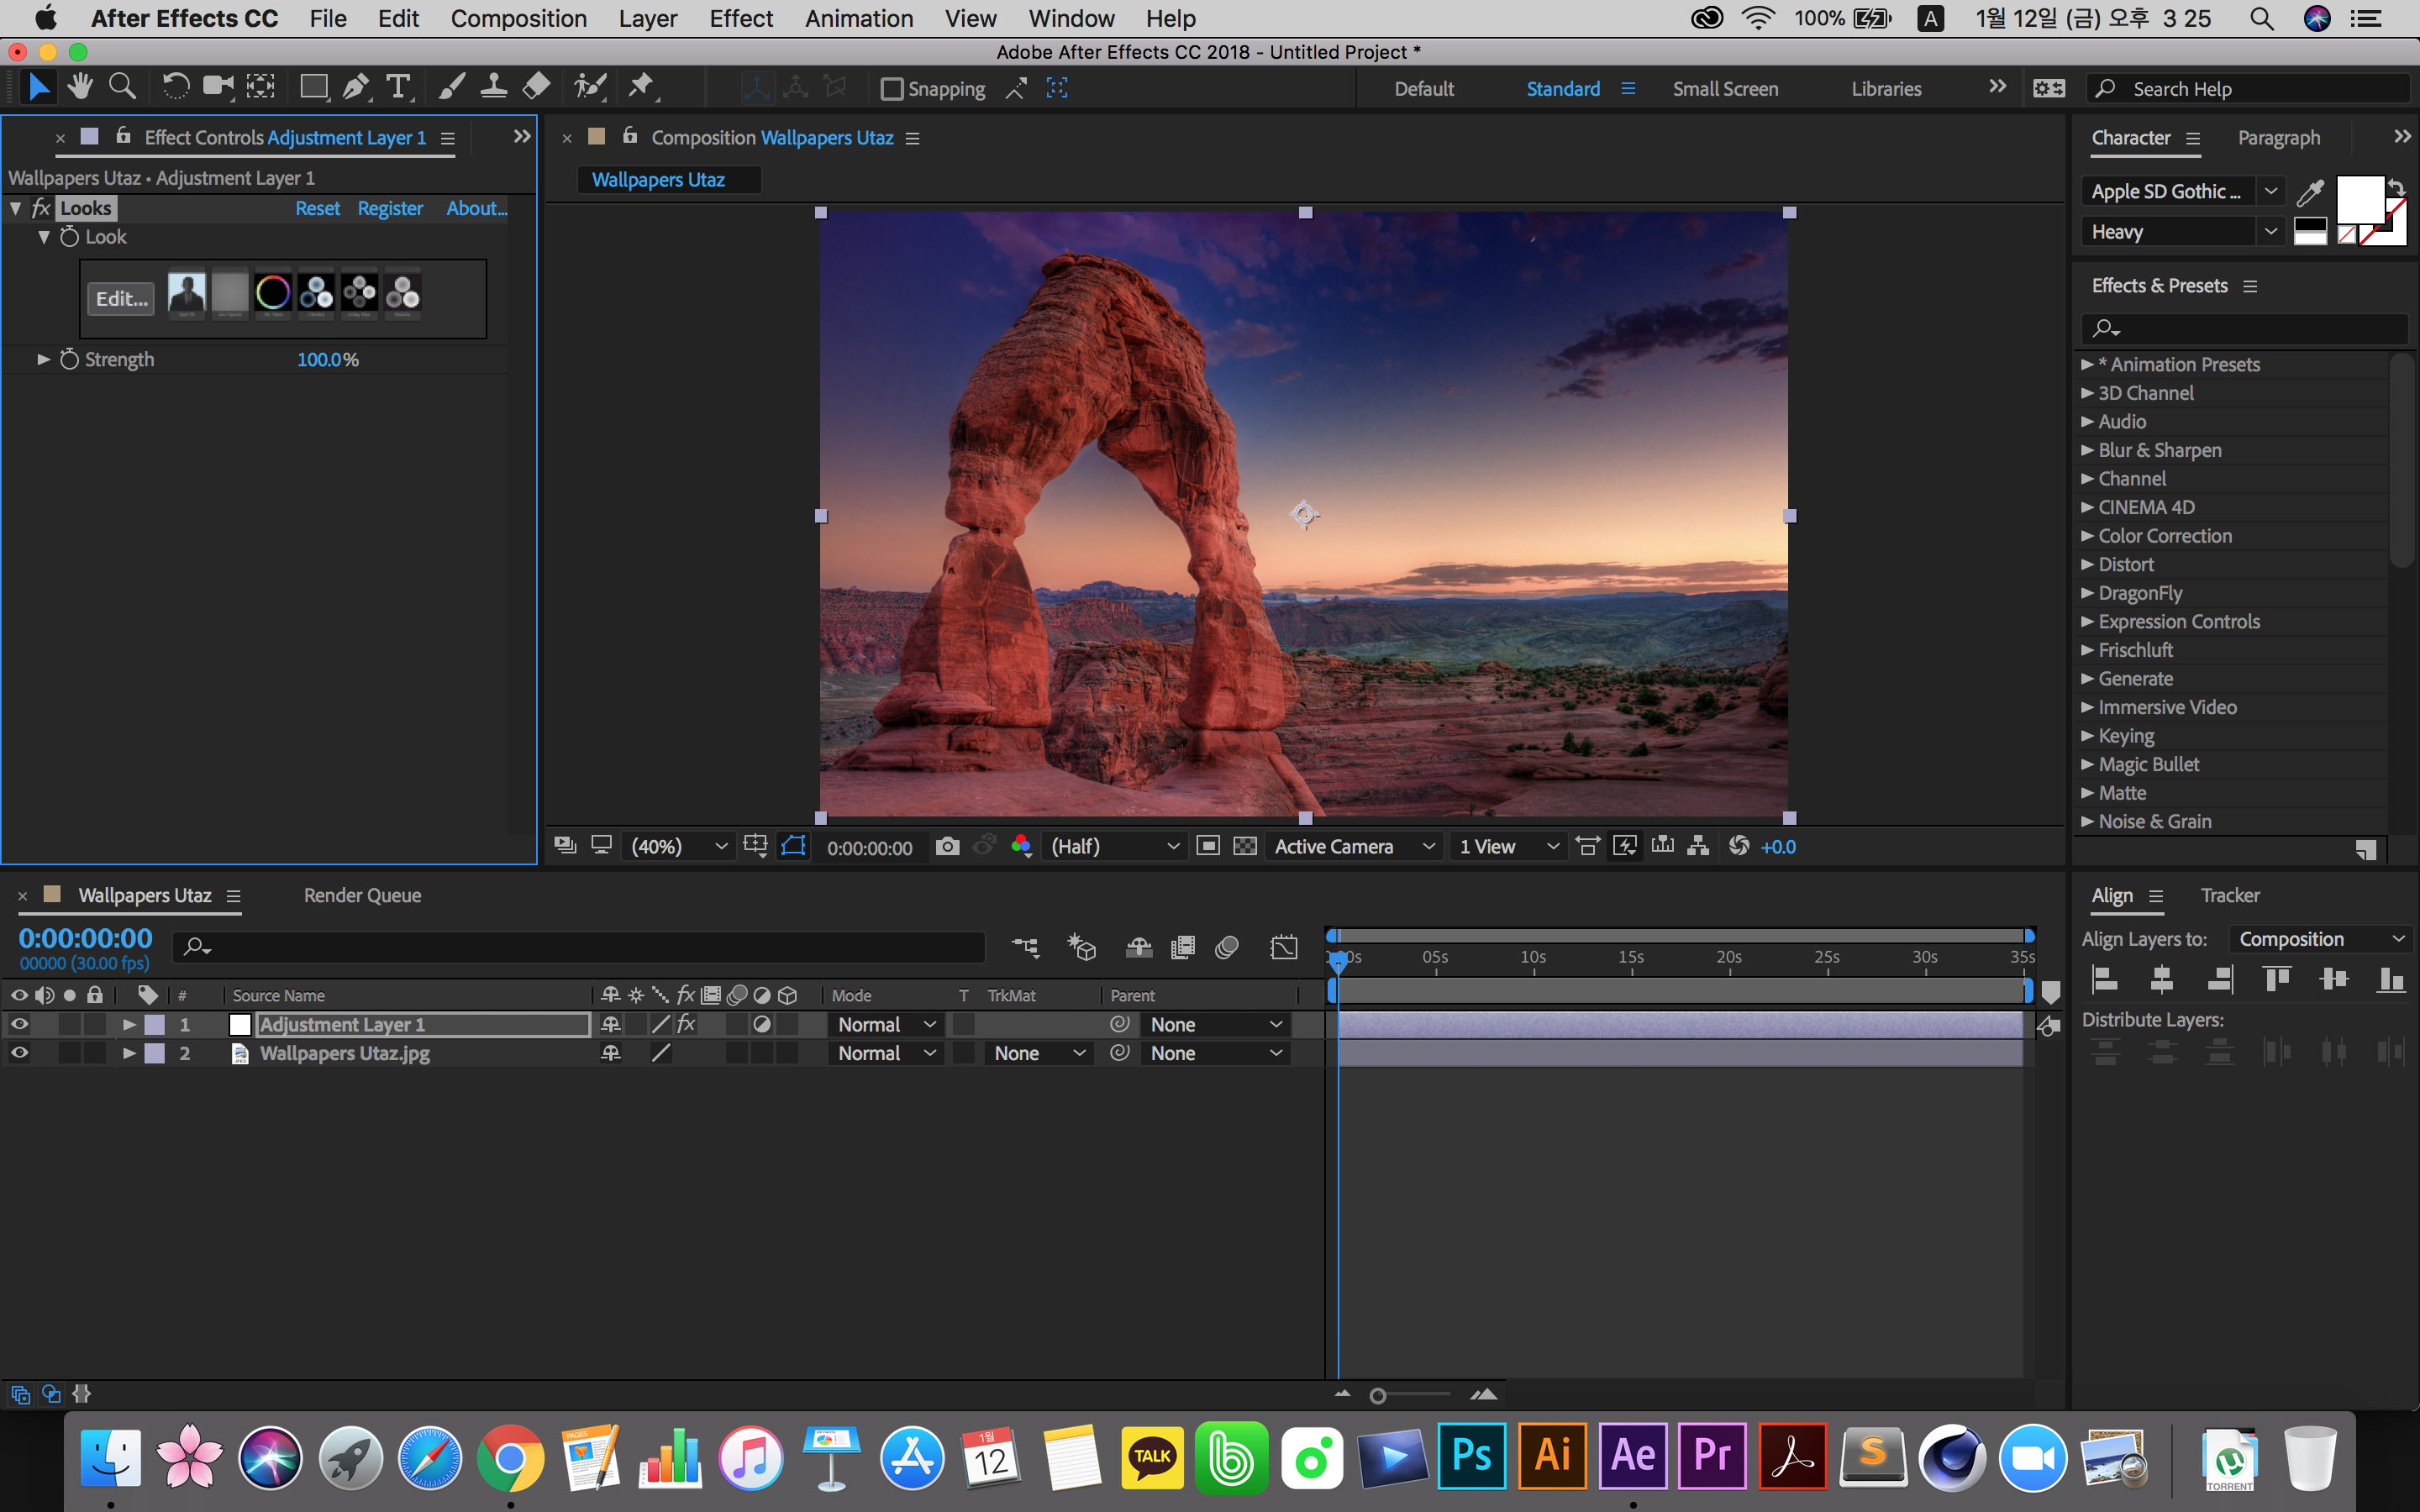The image size is (2420, 1512).
Task: Select the Puppet Pin tool
Action: tap(641, 88)
